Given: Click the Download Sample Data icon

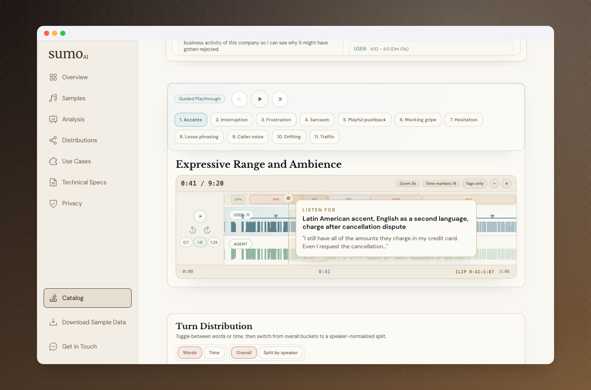Looking at the screenshot, I should [x=53, y=322].
